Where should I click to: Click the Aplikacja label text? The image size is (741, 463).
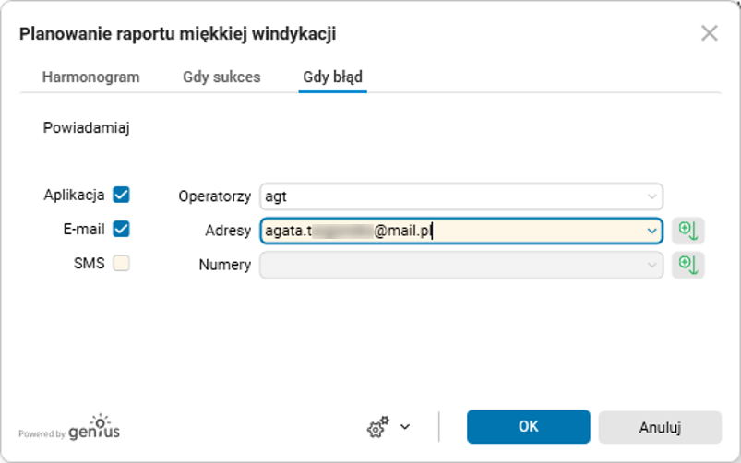tap(74, 195)
